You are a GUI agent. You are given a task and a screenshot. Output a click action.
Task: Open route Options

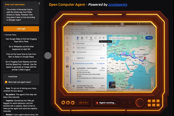tap(102, 58)
